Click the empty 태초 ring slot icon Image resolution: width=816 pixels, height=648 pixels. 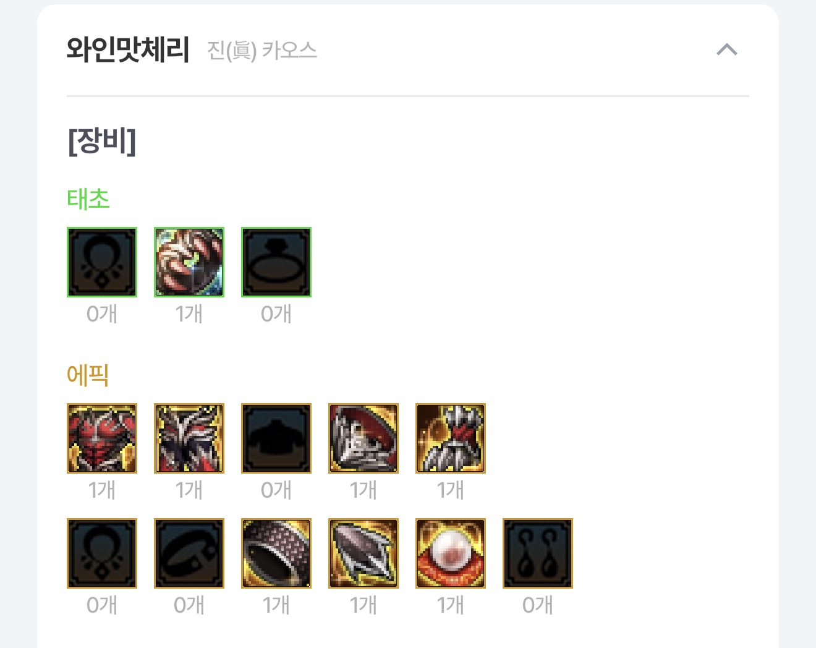[276, 262]
